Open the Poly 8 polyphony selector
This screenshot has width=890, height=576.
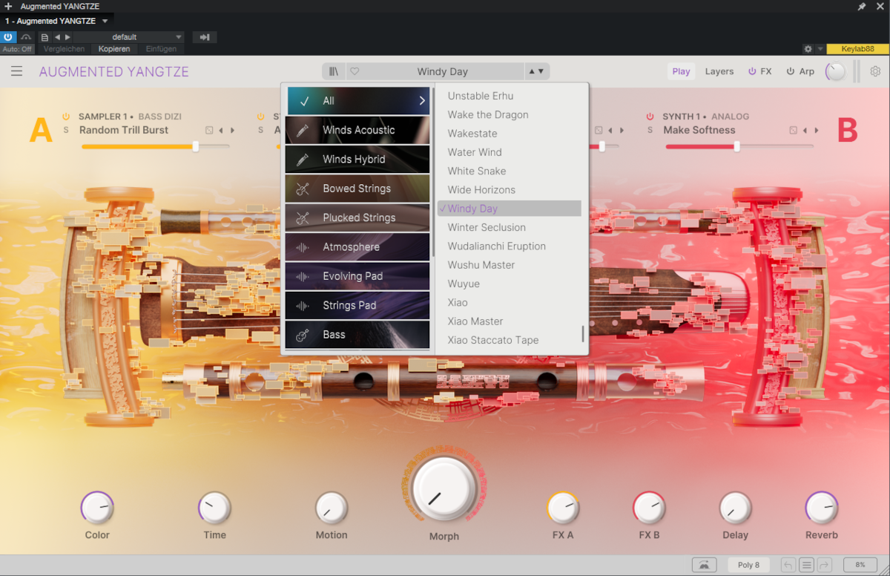748,565
